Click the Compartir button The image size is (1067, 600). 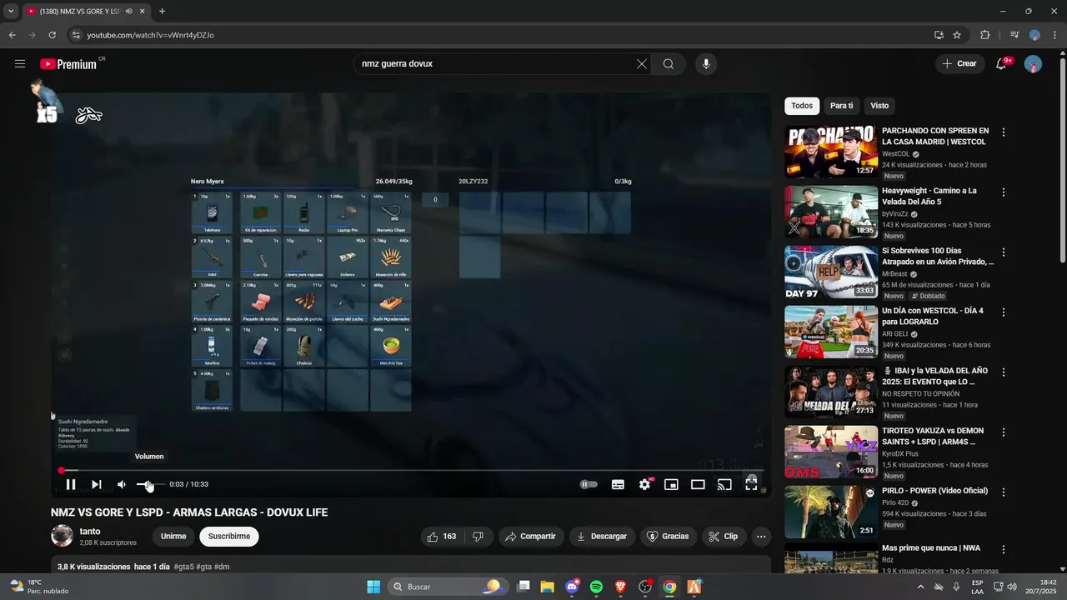click(x=531, y=537)
